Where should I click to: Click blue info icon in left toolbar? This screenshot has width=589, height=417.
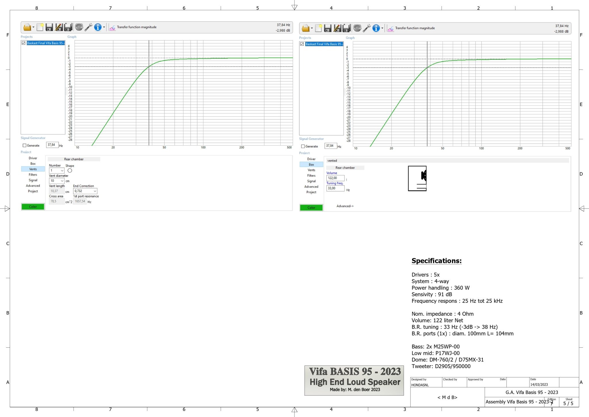(98, 27)
